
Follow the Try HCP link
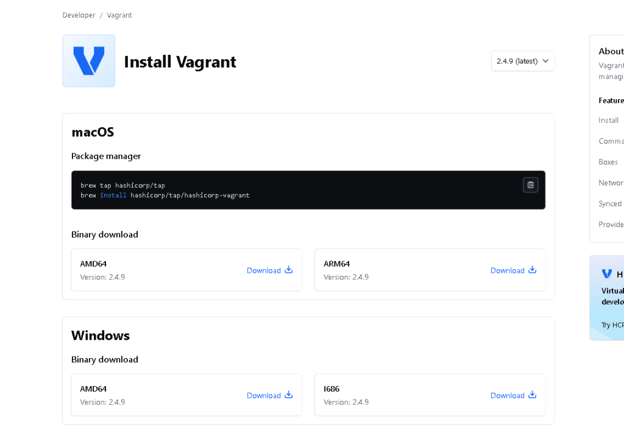(x=612, y=325)
